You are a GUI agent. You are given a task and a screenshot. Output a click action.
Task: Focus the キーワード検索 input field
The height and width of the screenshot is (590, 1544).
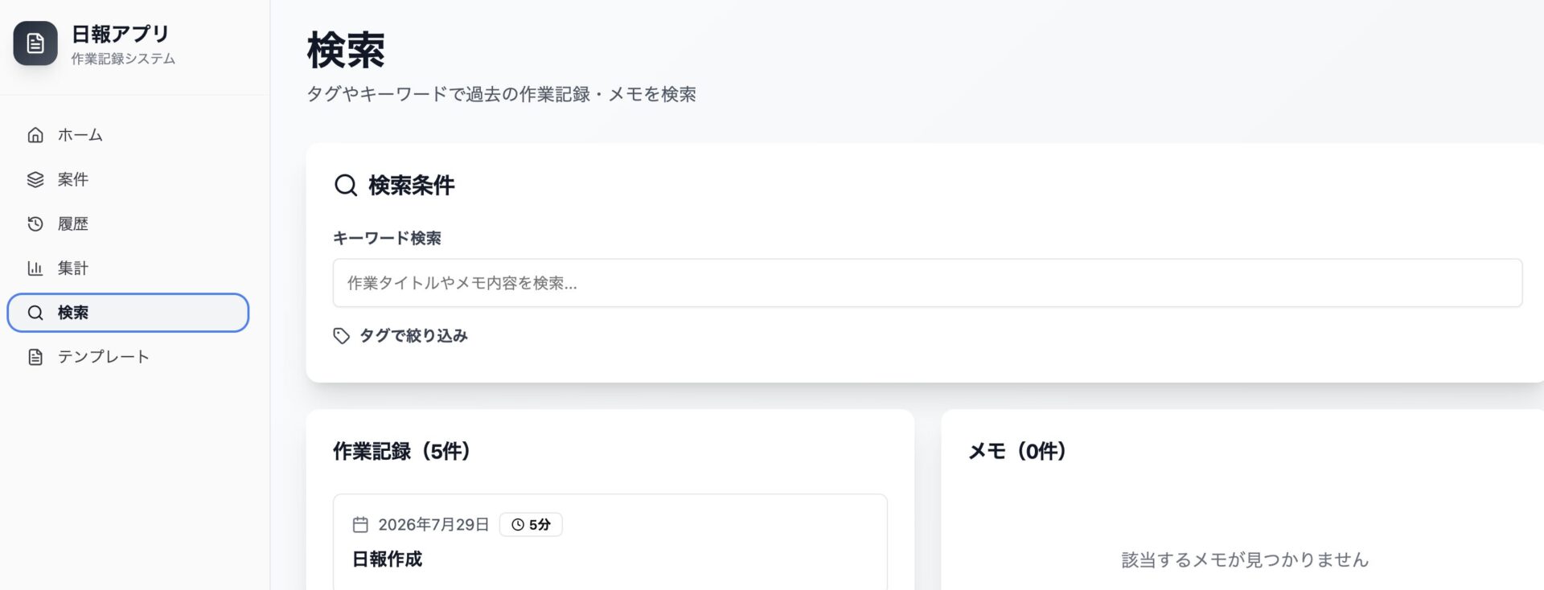pyautogui.click(x=927, y=283)
